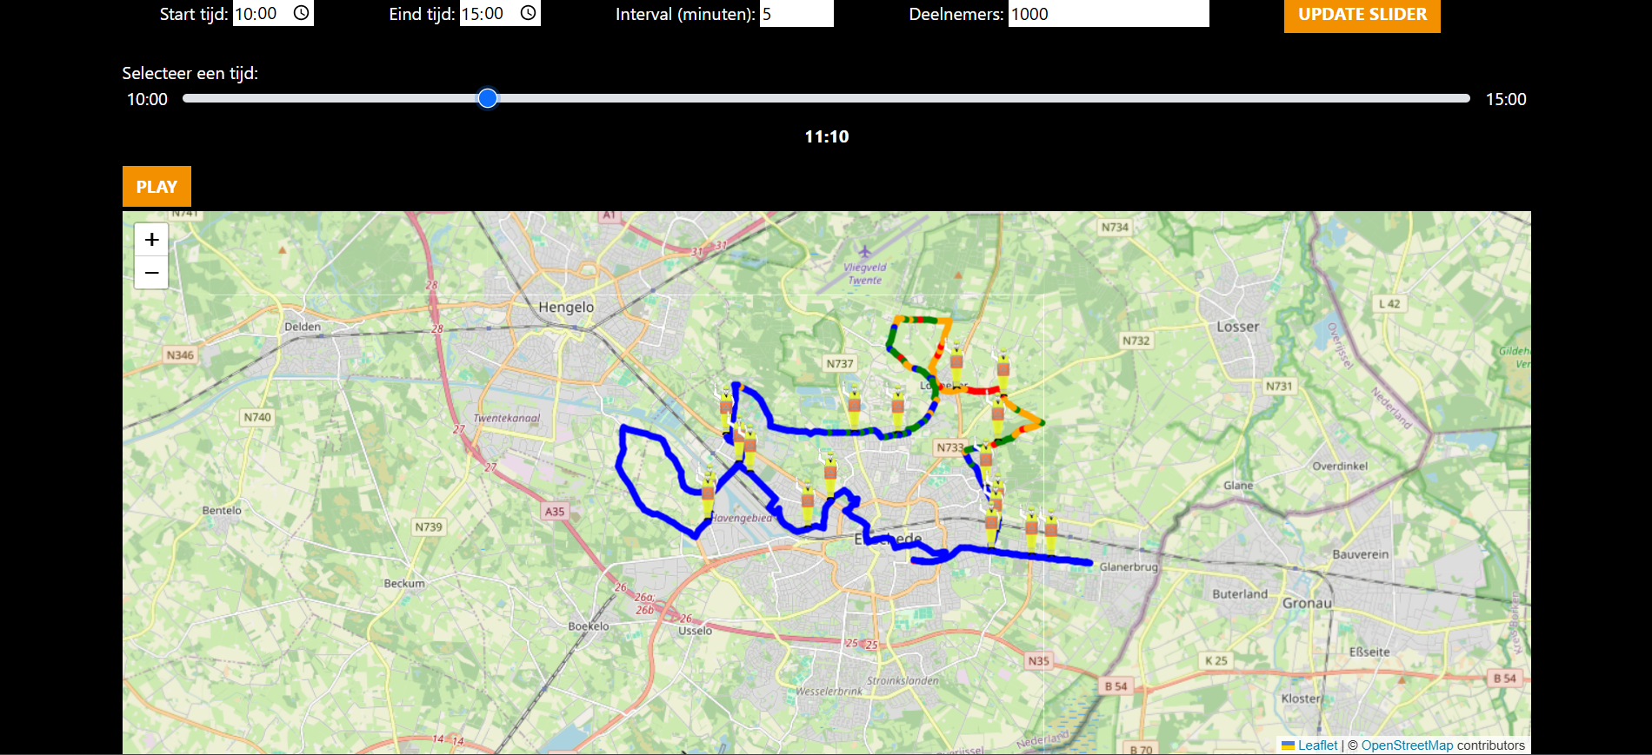Click the N732 road shield
Viewport: 1652px width, 755px height.
point(1136,341)
